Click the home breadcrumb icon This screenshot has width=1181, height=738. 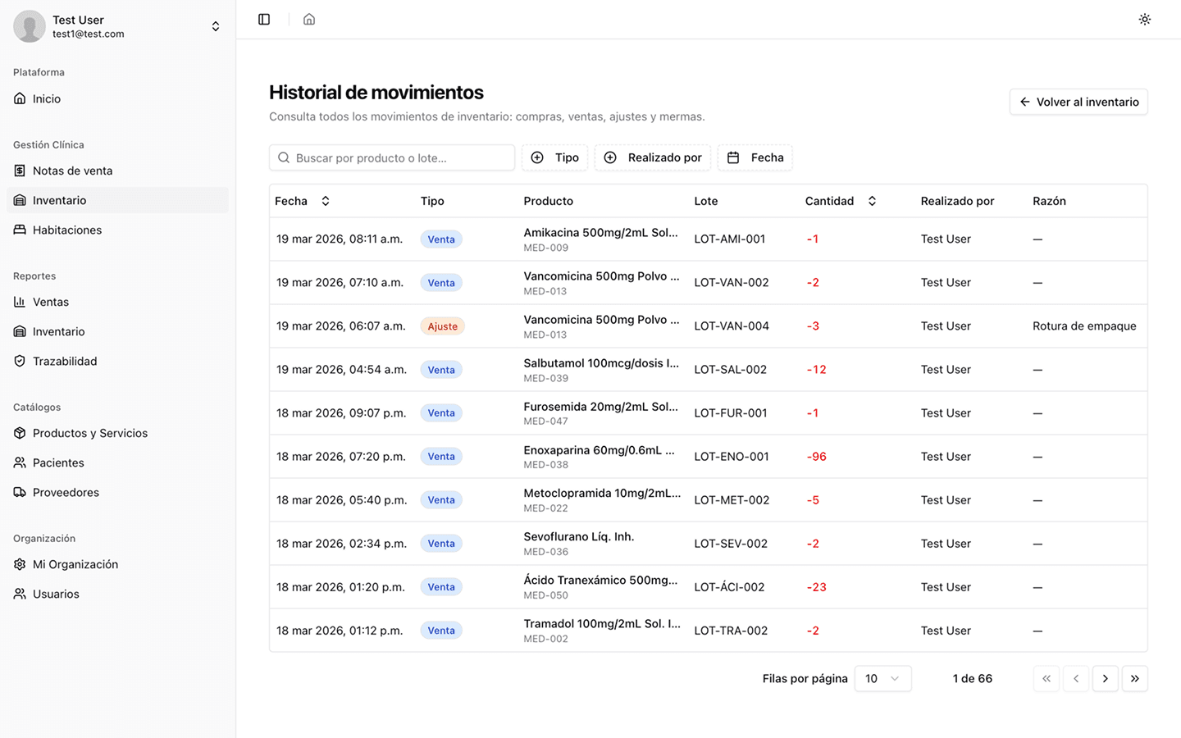coord(309,20)
